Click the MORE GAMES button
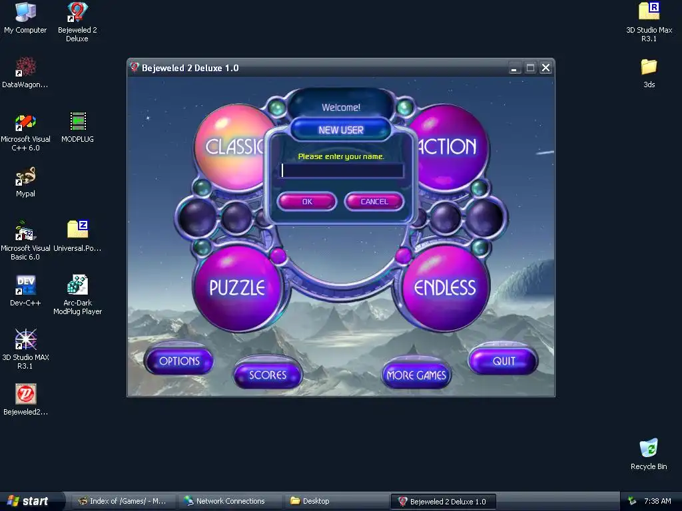682x511 pixels. point(416,375)
